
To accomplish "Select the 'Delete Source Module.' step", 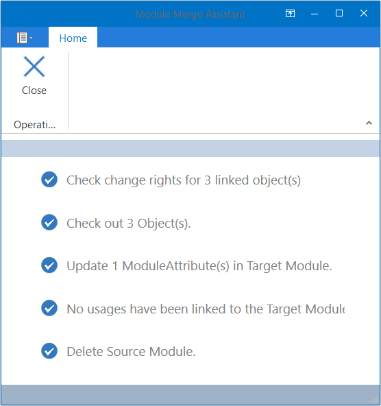I will [x=131, y=352].
